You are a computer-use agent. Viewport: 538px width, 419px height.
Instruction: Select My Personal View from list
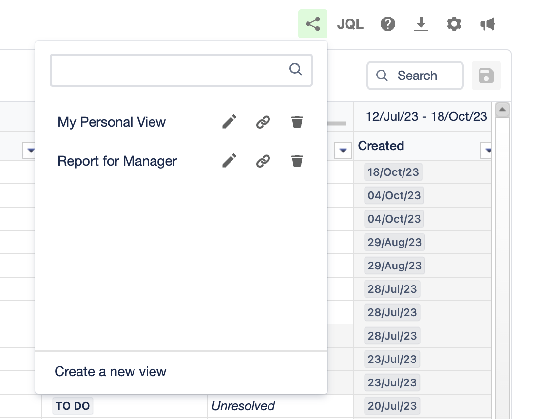click(112, 122)
